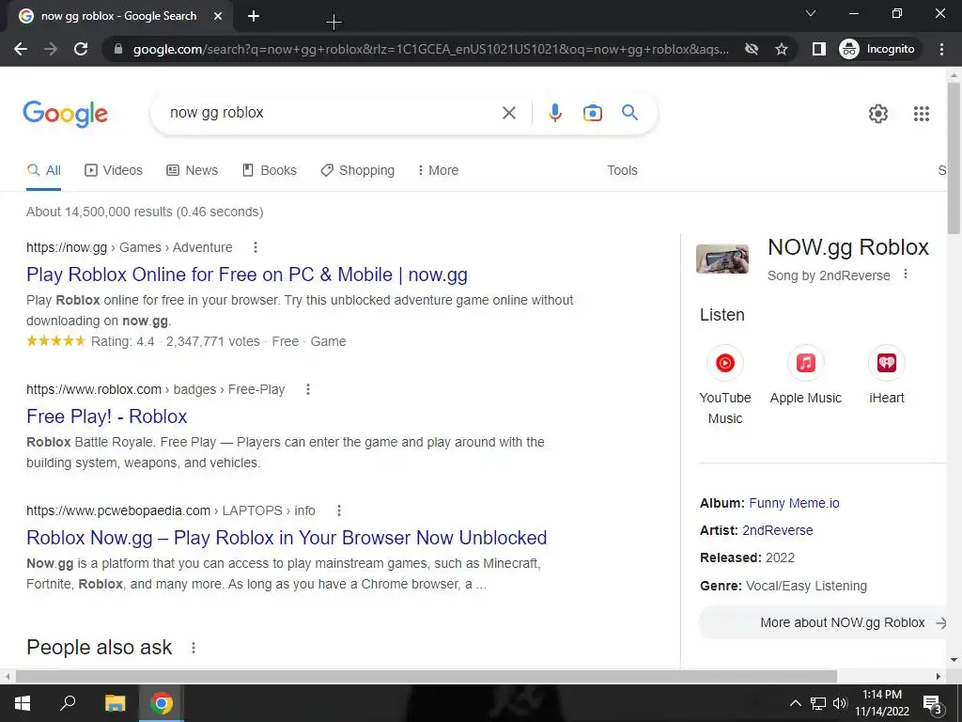Image resolution: width=962 pixels, height=722 pixels.
Task: Open more options for pcwebopaedia result
Action: tap(338, 510)
